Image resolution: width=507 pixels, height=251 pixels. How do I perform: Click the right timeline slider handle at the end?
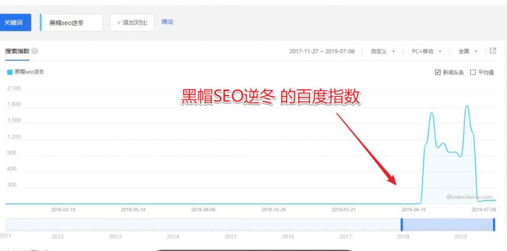click(x=493, y=224)
